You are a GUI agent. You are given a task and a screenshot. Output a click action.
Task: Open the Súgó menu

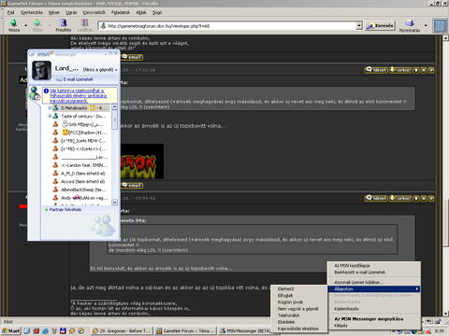point(157,12)
